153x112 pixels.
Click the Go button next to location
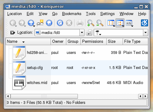tap(89, 33)
